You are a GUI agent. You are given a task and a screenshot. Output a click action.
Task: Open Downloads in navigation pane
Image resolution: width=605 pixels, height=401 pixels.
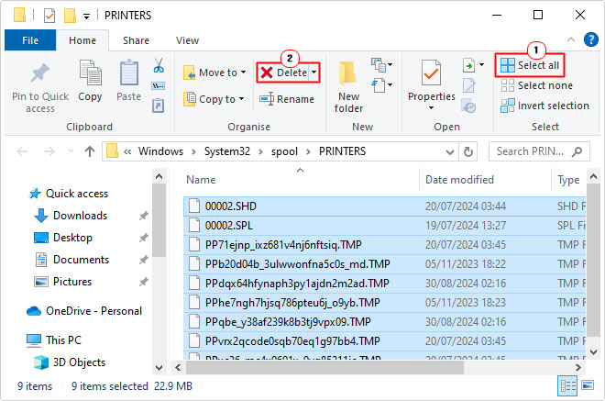pyautogui.click(x=80, y=216)
